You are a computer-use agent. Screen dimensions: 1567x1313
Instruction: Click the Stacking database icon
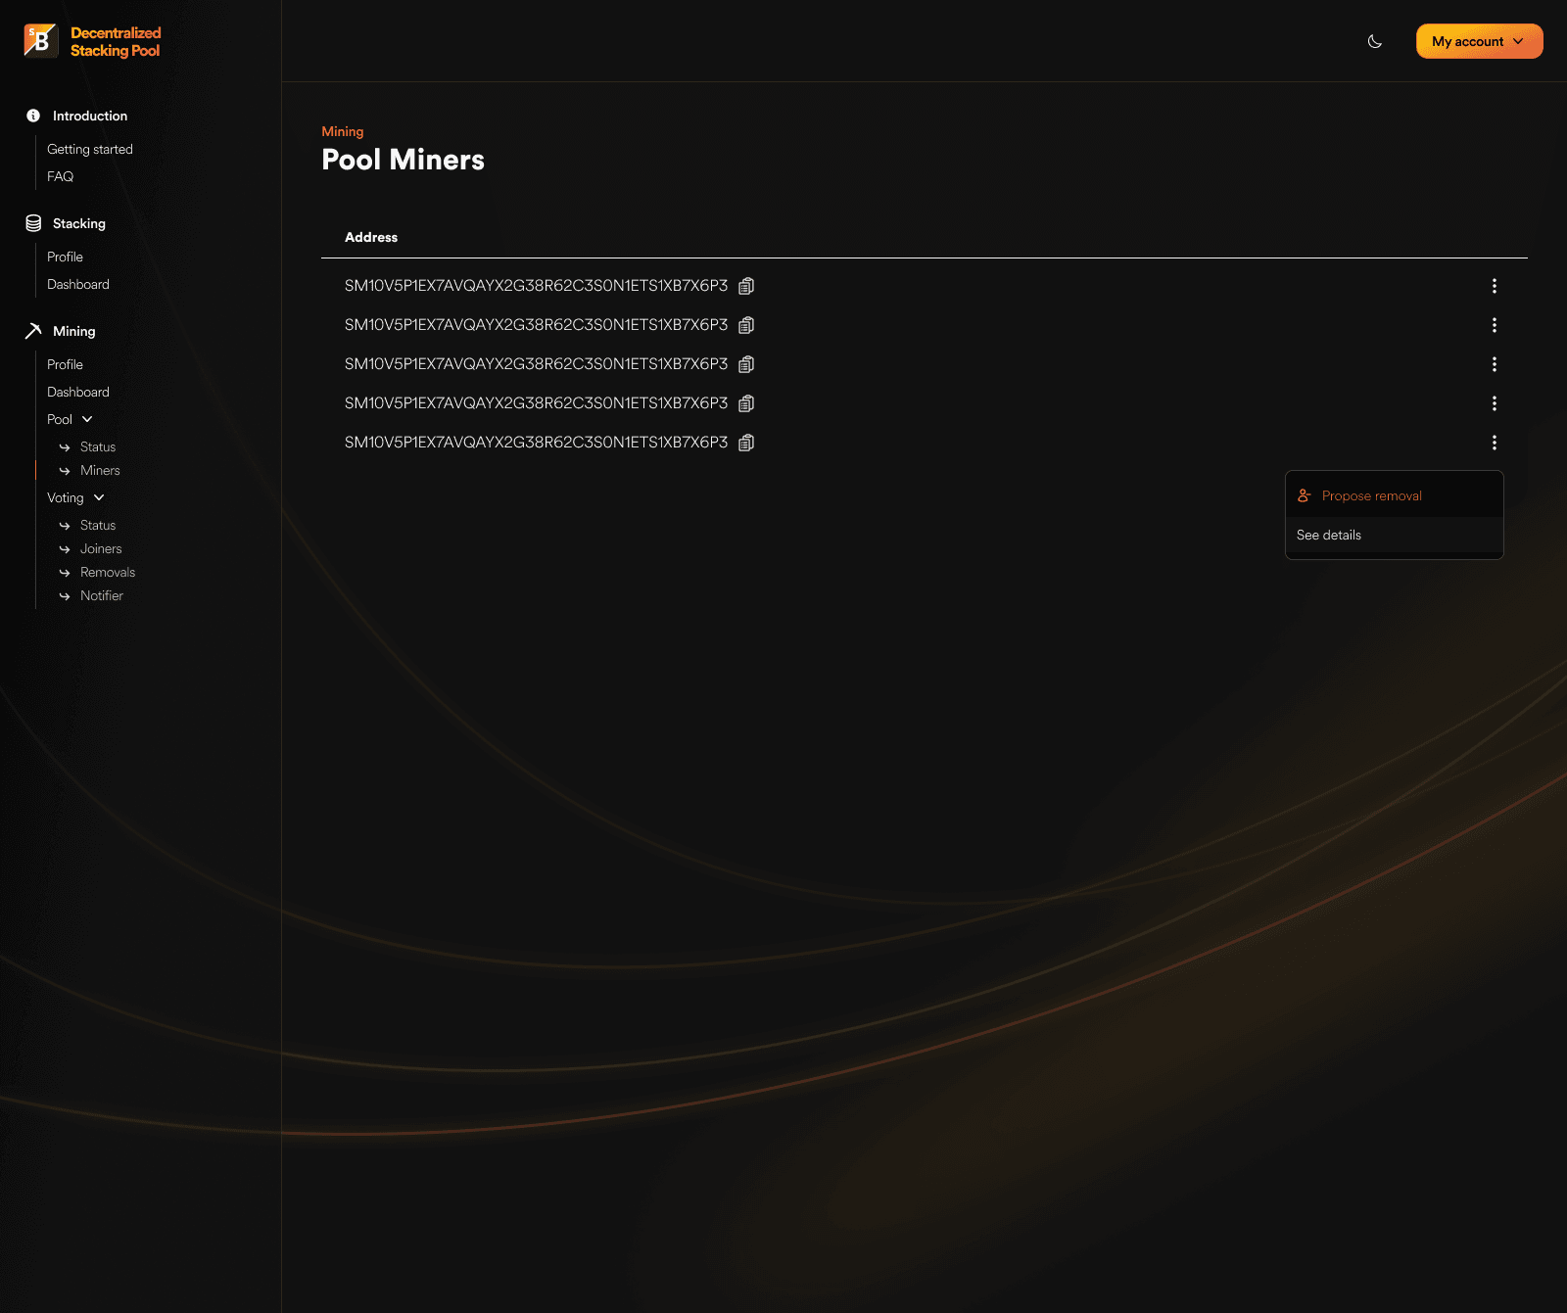34,222
